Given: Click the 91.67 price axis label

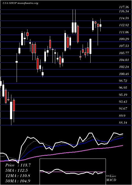Looking at the screenshot, I should [124, 109].
